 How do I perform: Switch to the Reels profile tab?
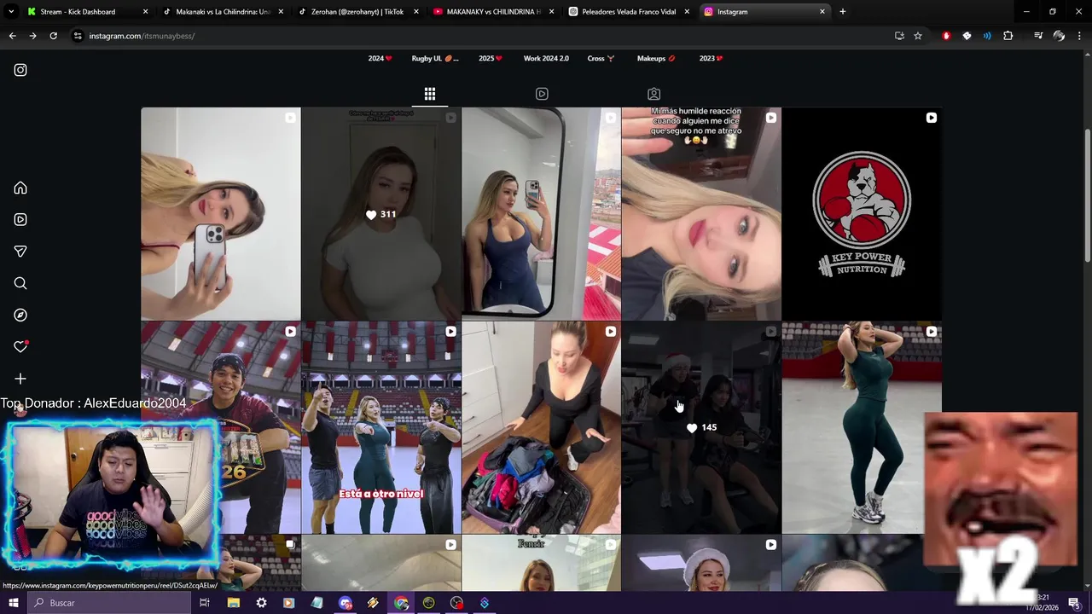pos(542,94)
